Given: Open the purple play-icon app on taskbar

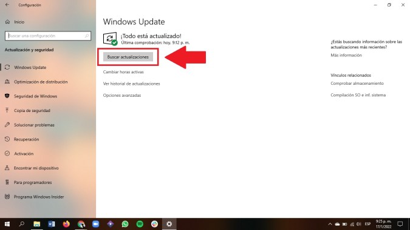Looking at the screenshot, I should tap(111, 224).
